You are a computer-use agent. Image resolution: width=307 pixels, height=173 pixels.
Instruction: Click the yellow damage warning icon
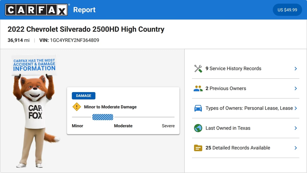point(77,107)
